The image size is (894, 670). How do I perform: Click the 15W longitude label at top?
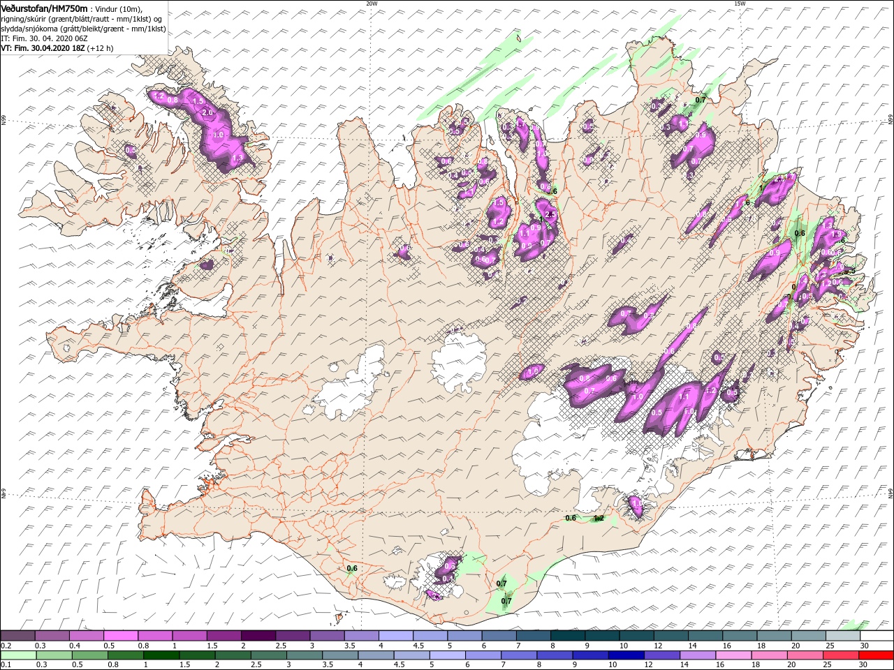[x=739, y=3]
